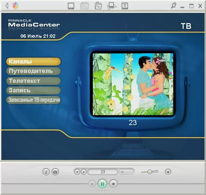Open the Путеводитель menu item
206x195 pixels.
tap(34, 71)
